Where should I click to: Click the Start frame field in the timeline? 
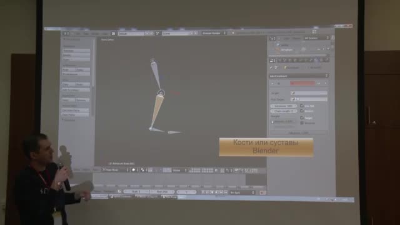(x=136, y=192)
